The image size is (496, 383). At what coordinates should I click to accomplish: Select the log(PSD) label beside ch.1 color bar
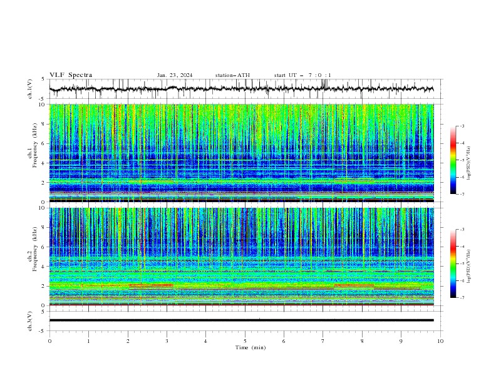469,163
